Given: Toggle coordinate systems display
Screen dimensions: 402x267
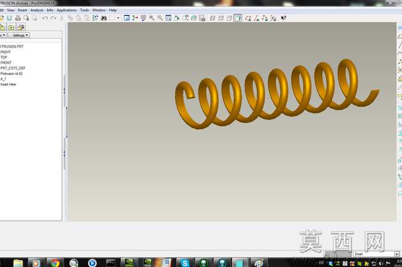Looking at the screenshot, I should coord(273,18).
